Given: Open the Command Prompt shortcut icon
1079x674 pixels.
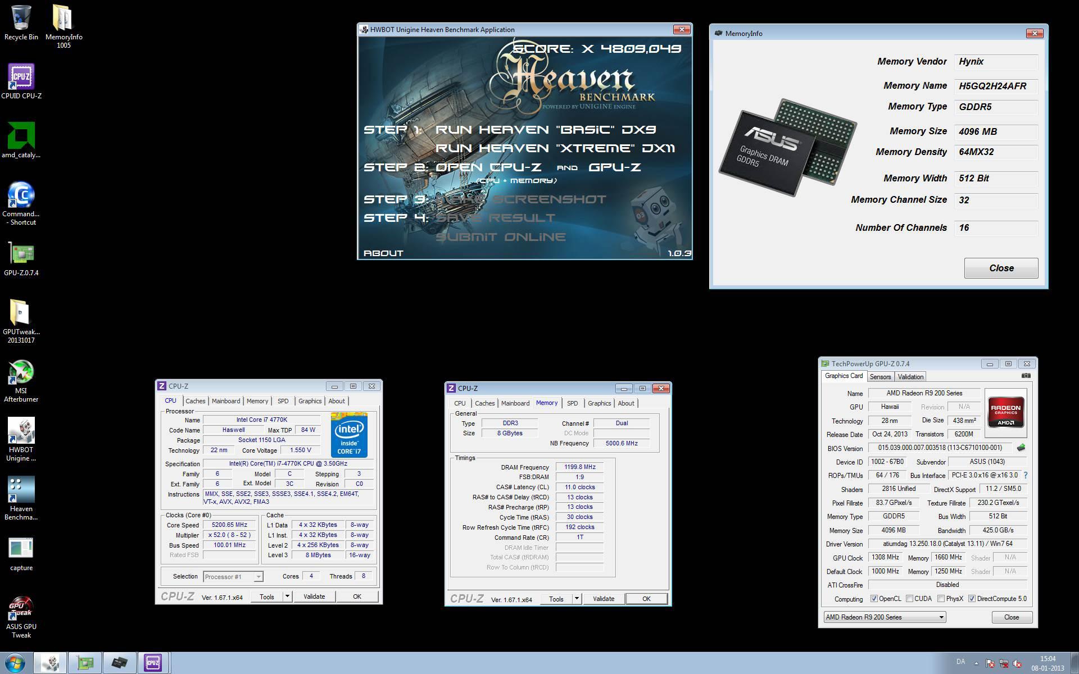Looking at the screenshot, I should click(21, 203).
